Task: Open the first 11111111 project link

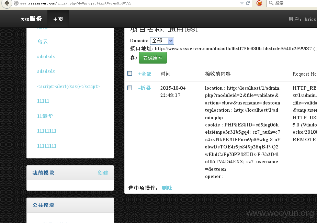Action: coord(47,131)
